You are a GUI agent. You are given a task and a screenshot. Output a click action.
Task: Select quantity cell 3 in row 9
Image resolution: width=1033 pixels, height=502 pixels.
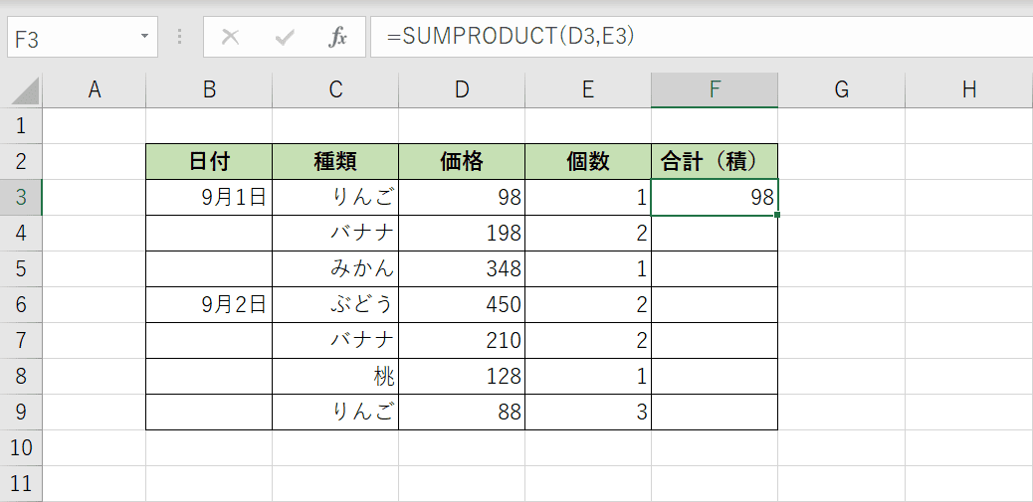click(588, 412)
